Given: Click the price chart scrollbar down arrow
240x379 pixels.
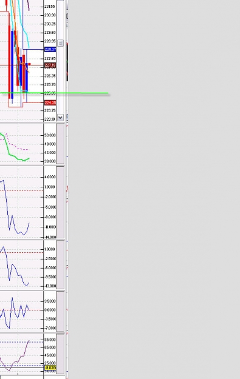Looking at the screenshot, I should tap(60, 118).
